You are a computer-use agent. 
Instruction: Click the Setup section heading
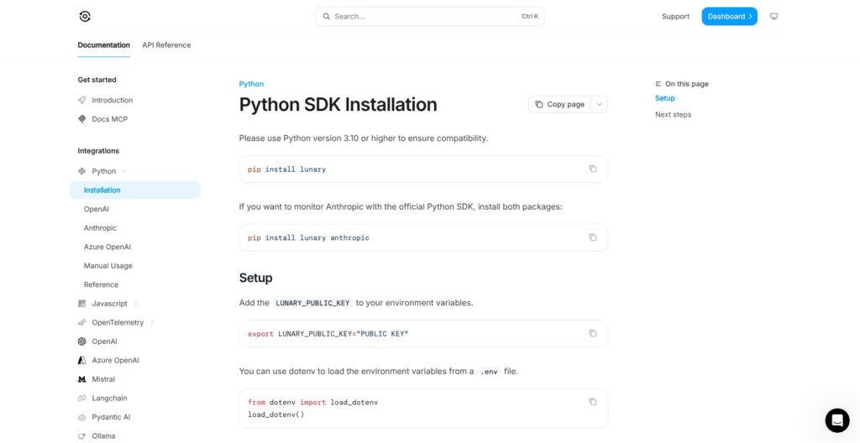[x=255, y=278]
